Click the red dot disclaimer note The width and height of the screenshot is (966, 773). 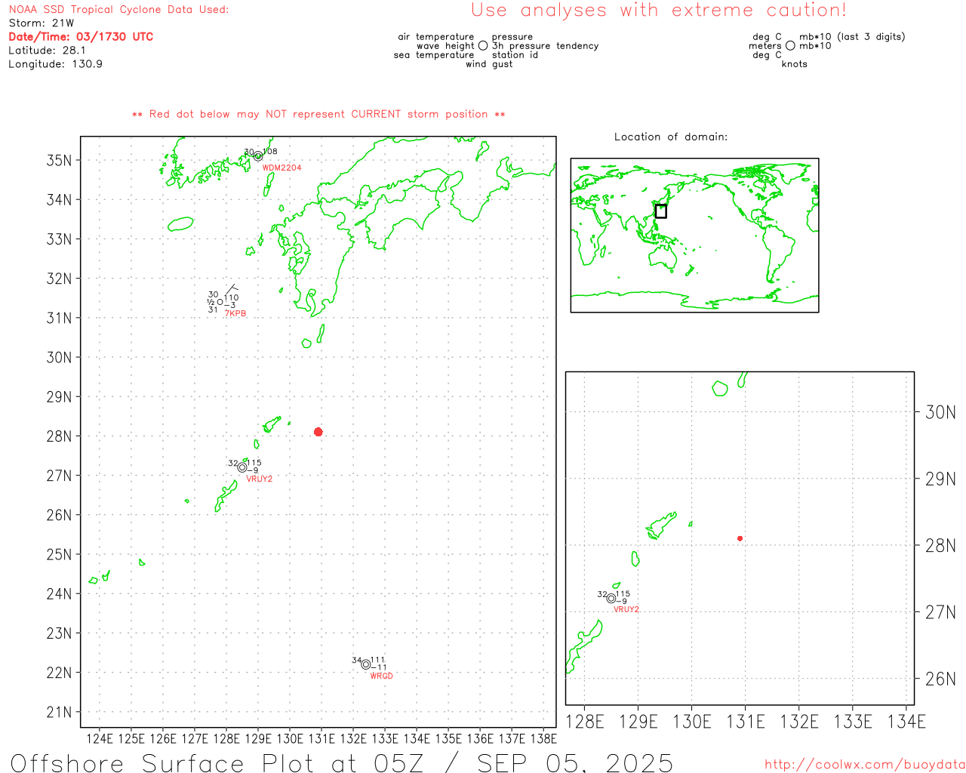pos(318,114)
